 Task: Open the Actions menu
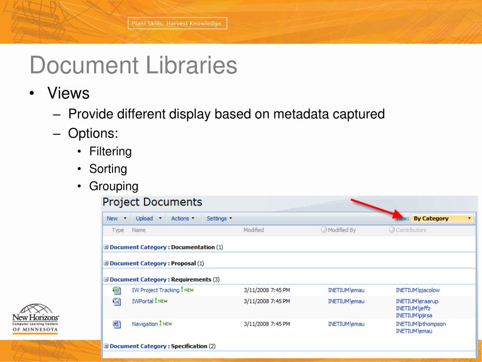[183, 218]
